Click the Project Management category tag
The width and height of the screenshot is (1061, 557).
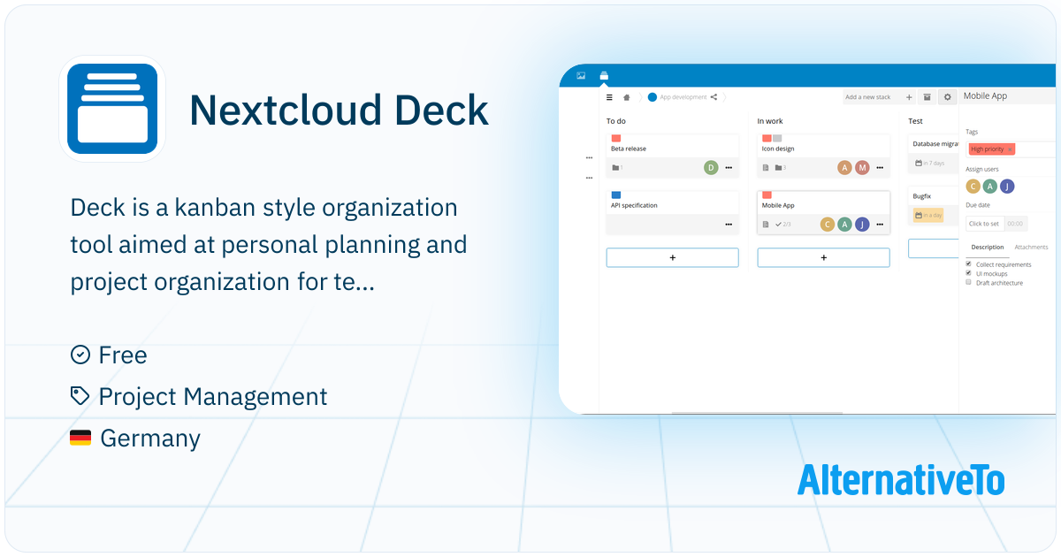click(213, 396)
